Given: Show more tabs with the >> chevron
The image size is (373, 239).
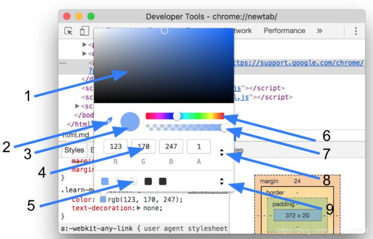Looking at the screenshot, I should [320, 30].
